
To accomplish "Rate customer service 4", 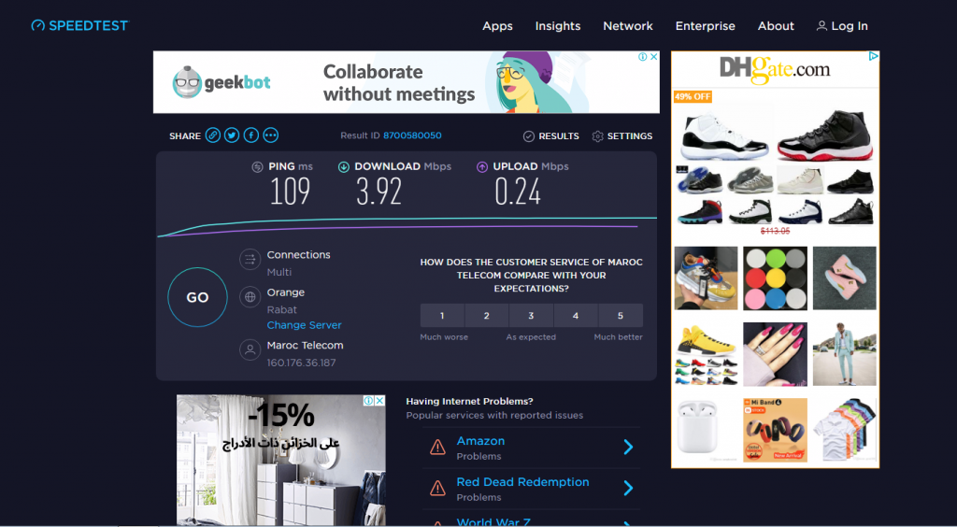I will click(576, 316).
